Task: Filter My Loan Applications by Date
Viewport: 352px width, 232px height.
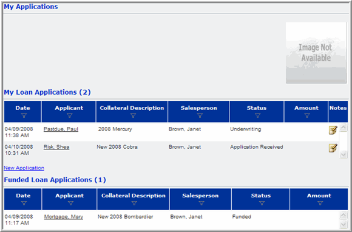Action: [x=24, y=115]
